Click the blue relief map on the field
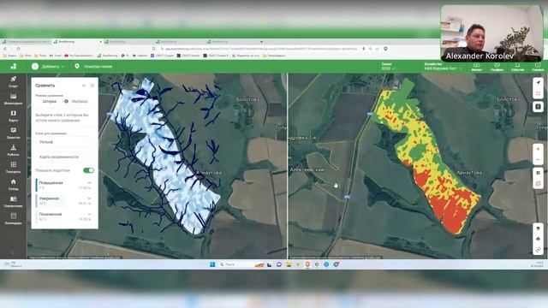This screenshot has width=548, height=308. pyautogui.click(x=164, y=157)
